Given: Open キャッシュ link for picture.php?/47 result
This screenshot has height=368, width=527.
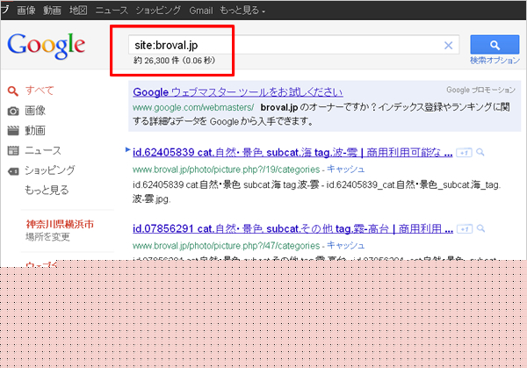Looking at the screenshot, I should (x=345, y=245).
